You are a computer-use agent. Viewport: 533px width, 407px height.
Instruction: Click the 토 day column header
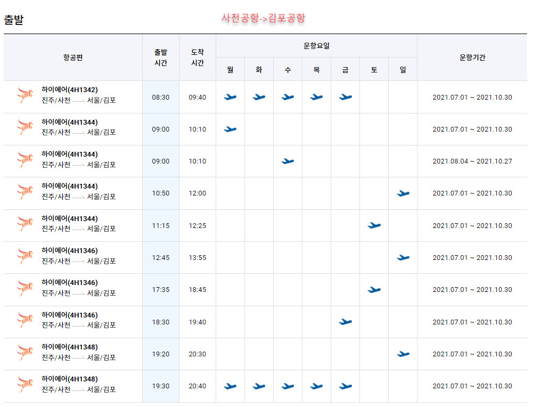coord(374,70)
